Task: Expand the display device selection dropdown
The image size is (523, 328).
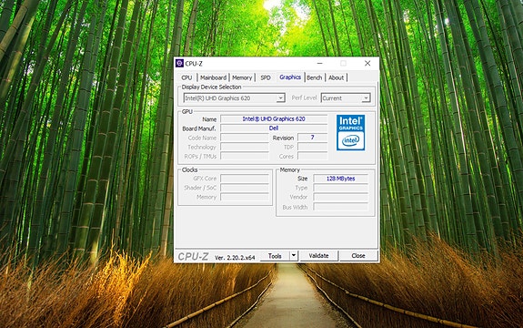Action: click(x=234, y=97)
